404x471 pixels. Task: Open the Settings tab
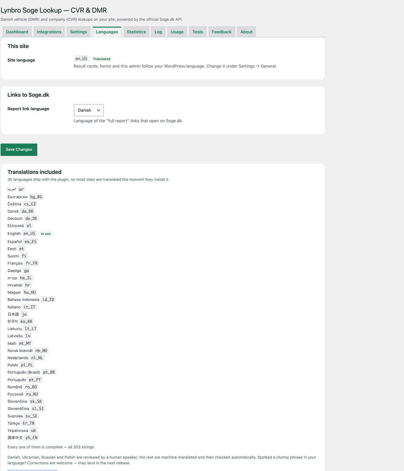point(78,32)
